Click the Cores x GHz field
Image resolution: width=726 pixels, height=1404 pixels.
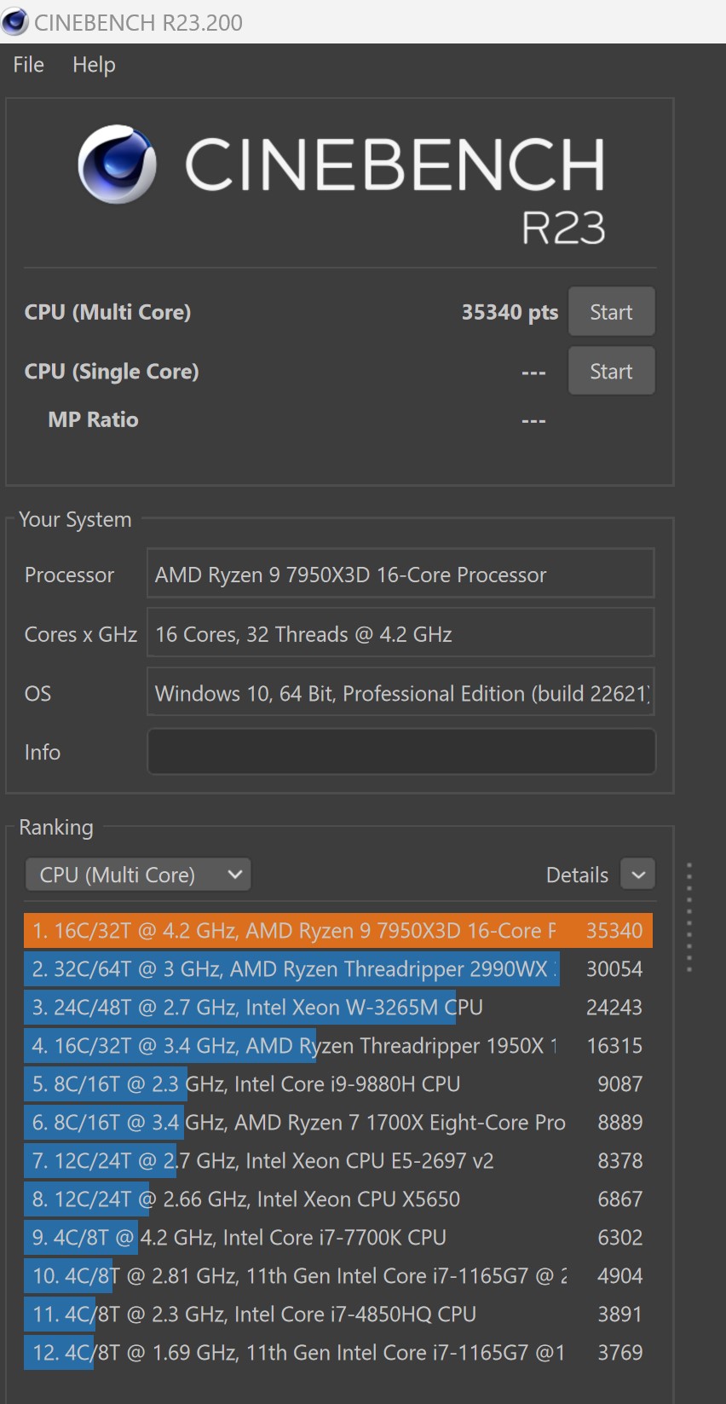tap(400, 634)
